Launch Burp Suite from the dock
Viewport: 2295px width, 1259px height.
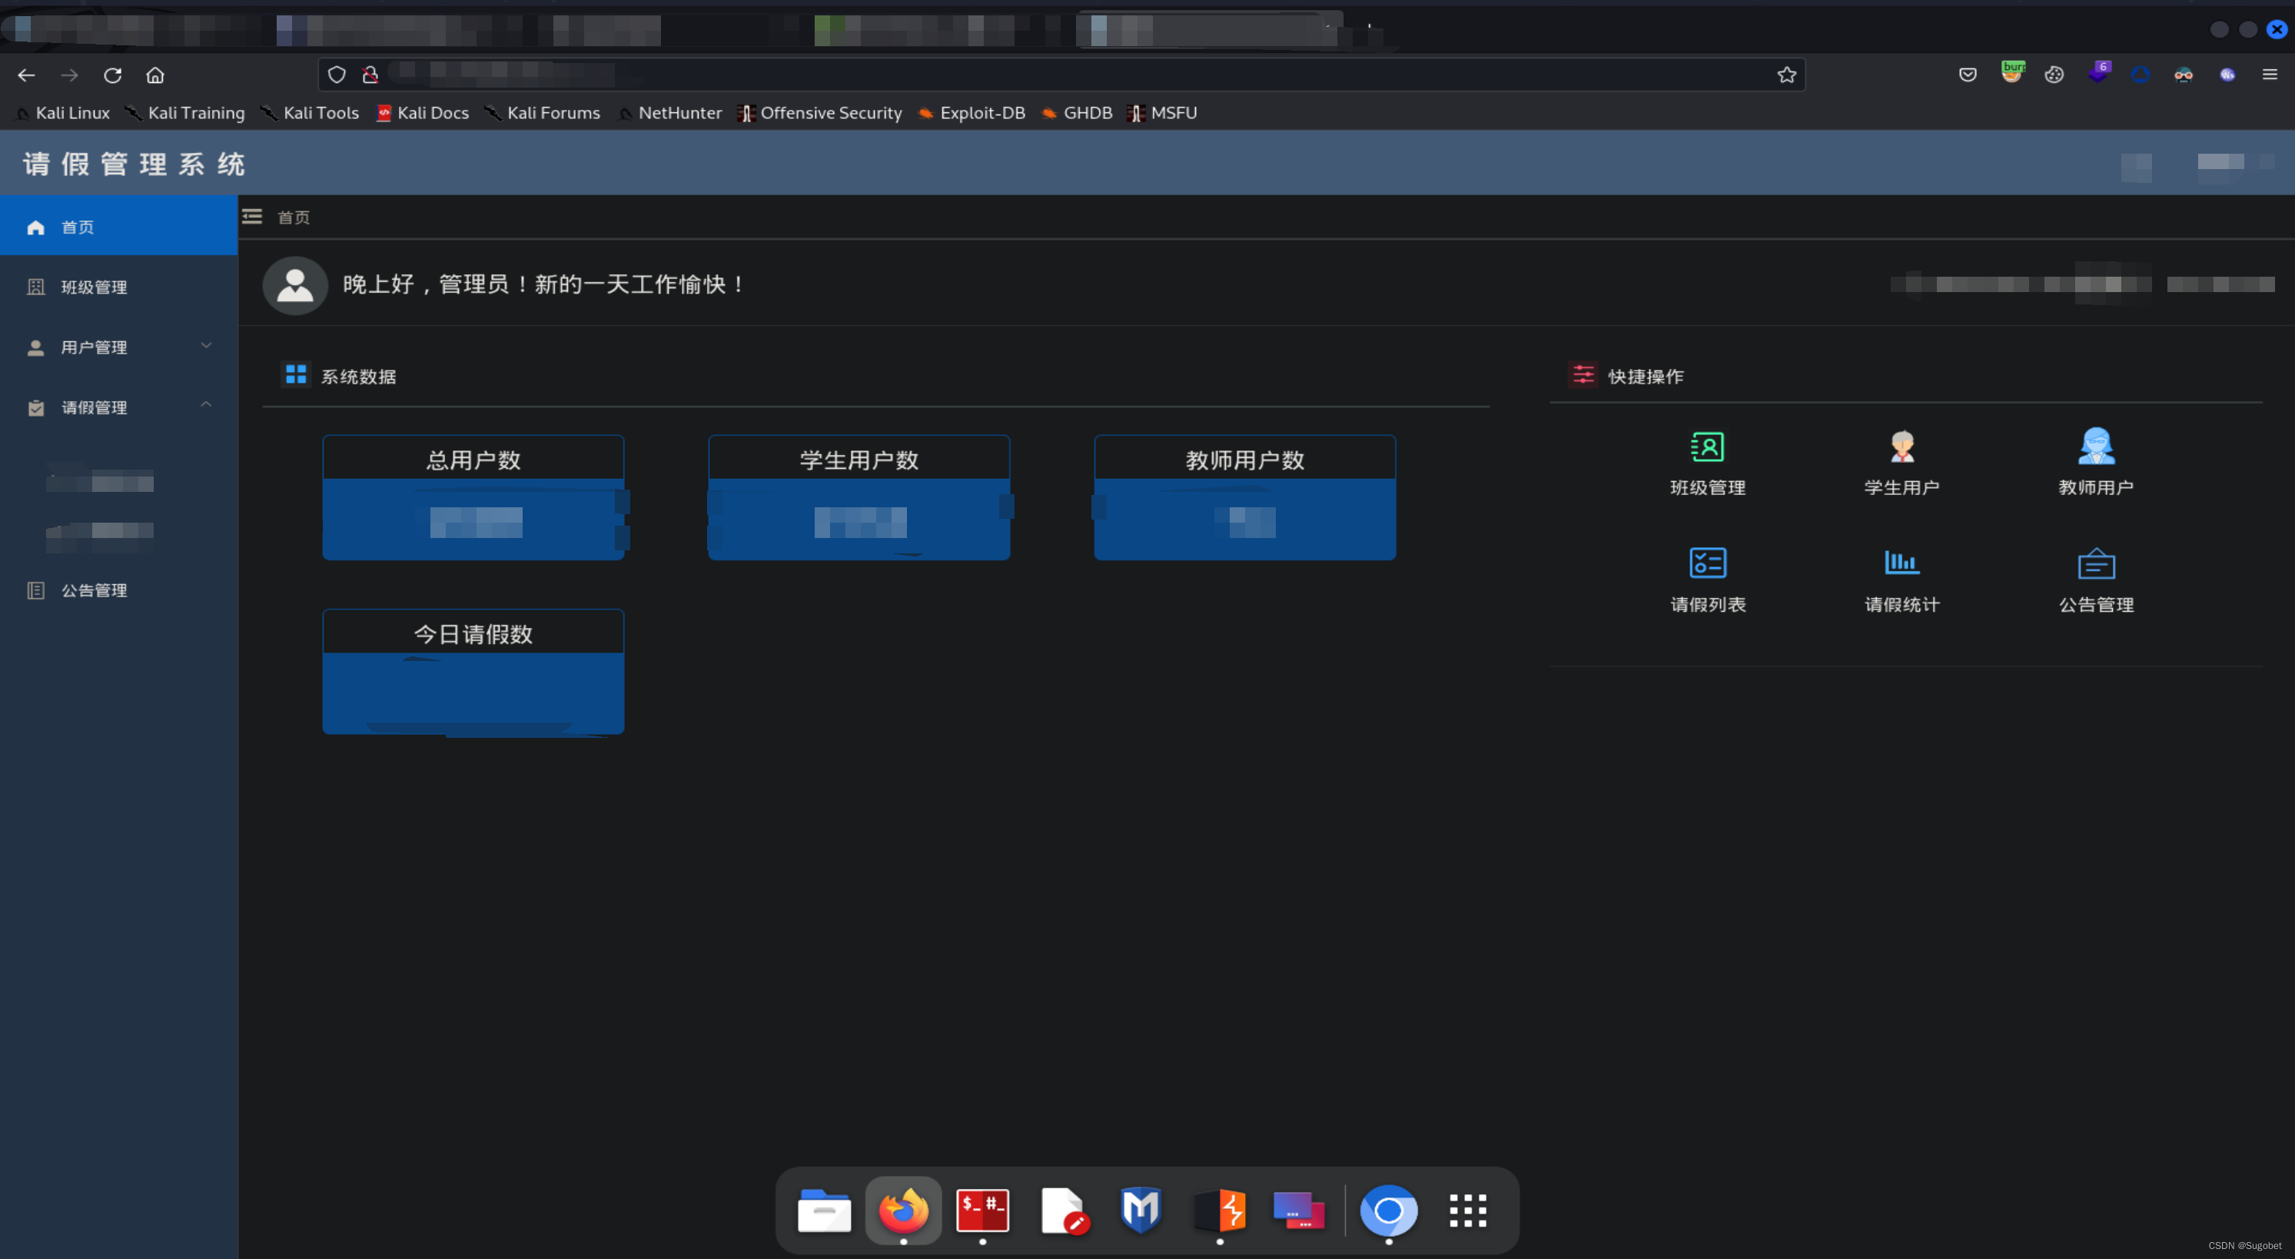(1220, 1210)
